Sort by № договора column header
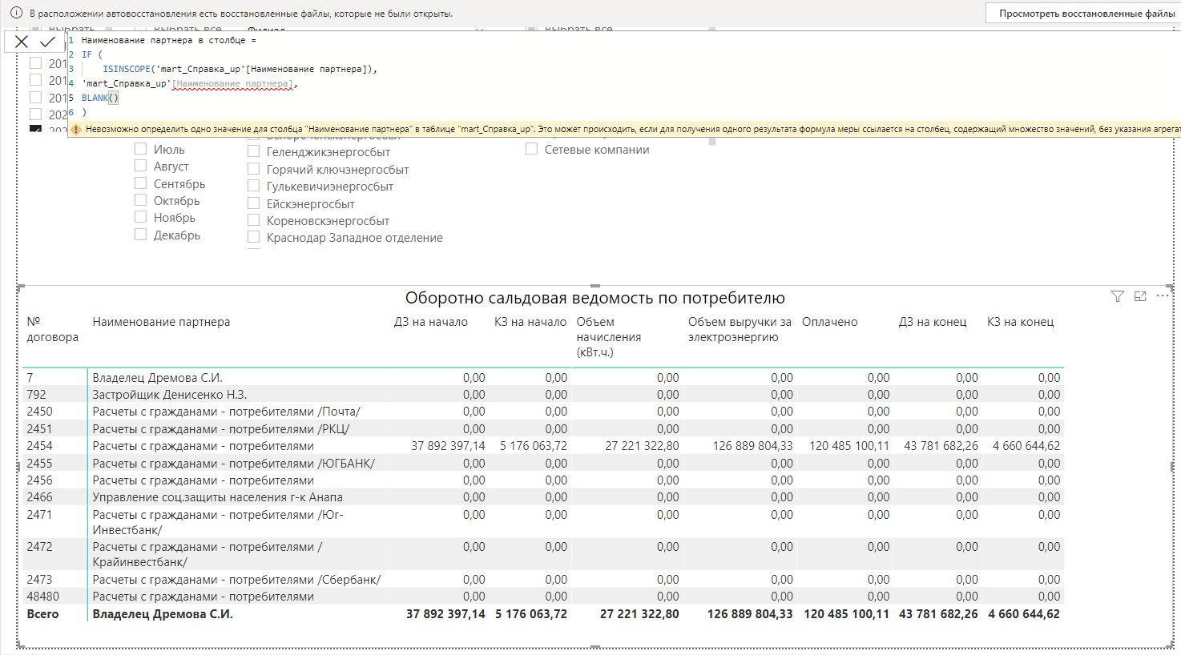 tap(52, 329)
